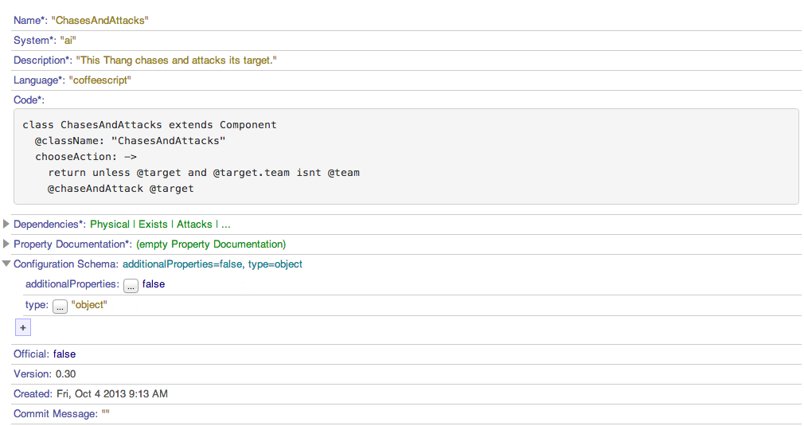Click the Configuration Schema summary text
This screenshot has width=804, height=426.
(213, 264)
